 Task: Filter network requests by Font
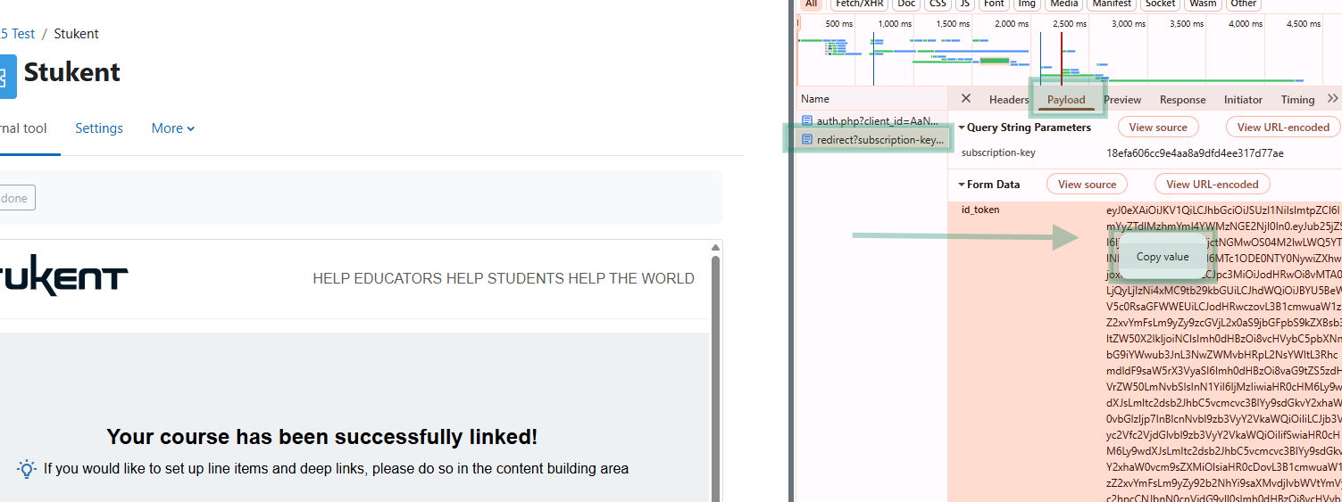click(x=994, y=4)
